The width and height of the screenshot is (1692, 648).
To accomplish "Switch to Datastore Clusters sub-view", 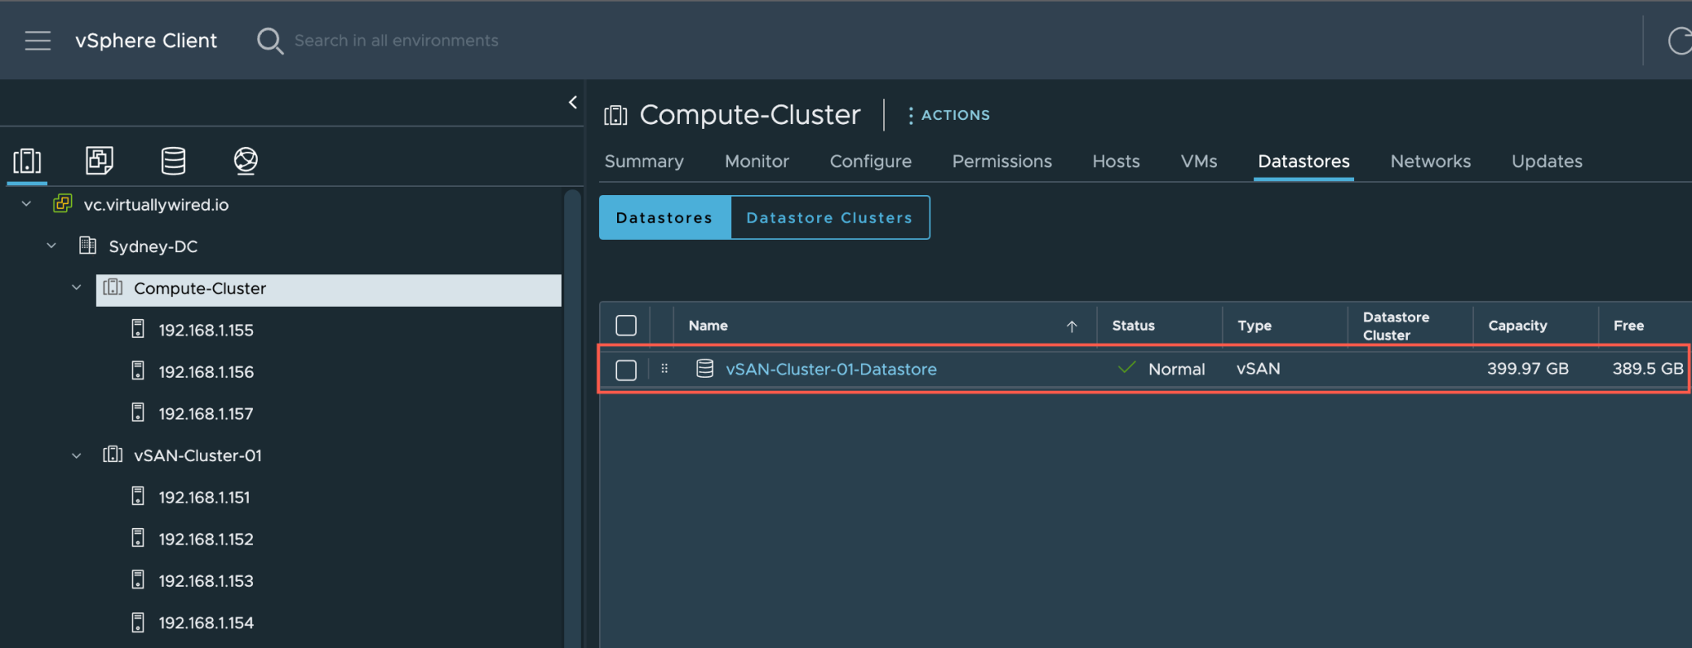I will pos(829,217).
